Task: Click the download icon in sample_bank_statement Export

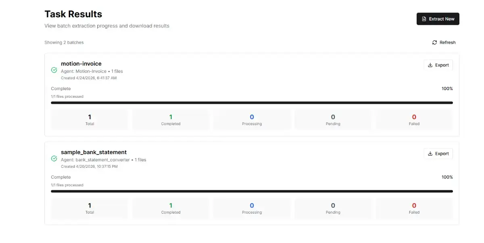Action: tap(430, 154)
